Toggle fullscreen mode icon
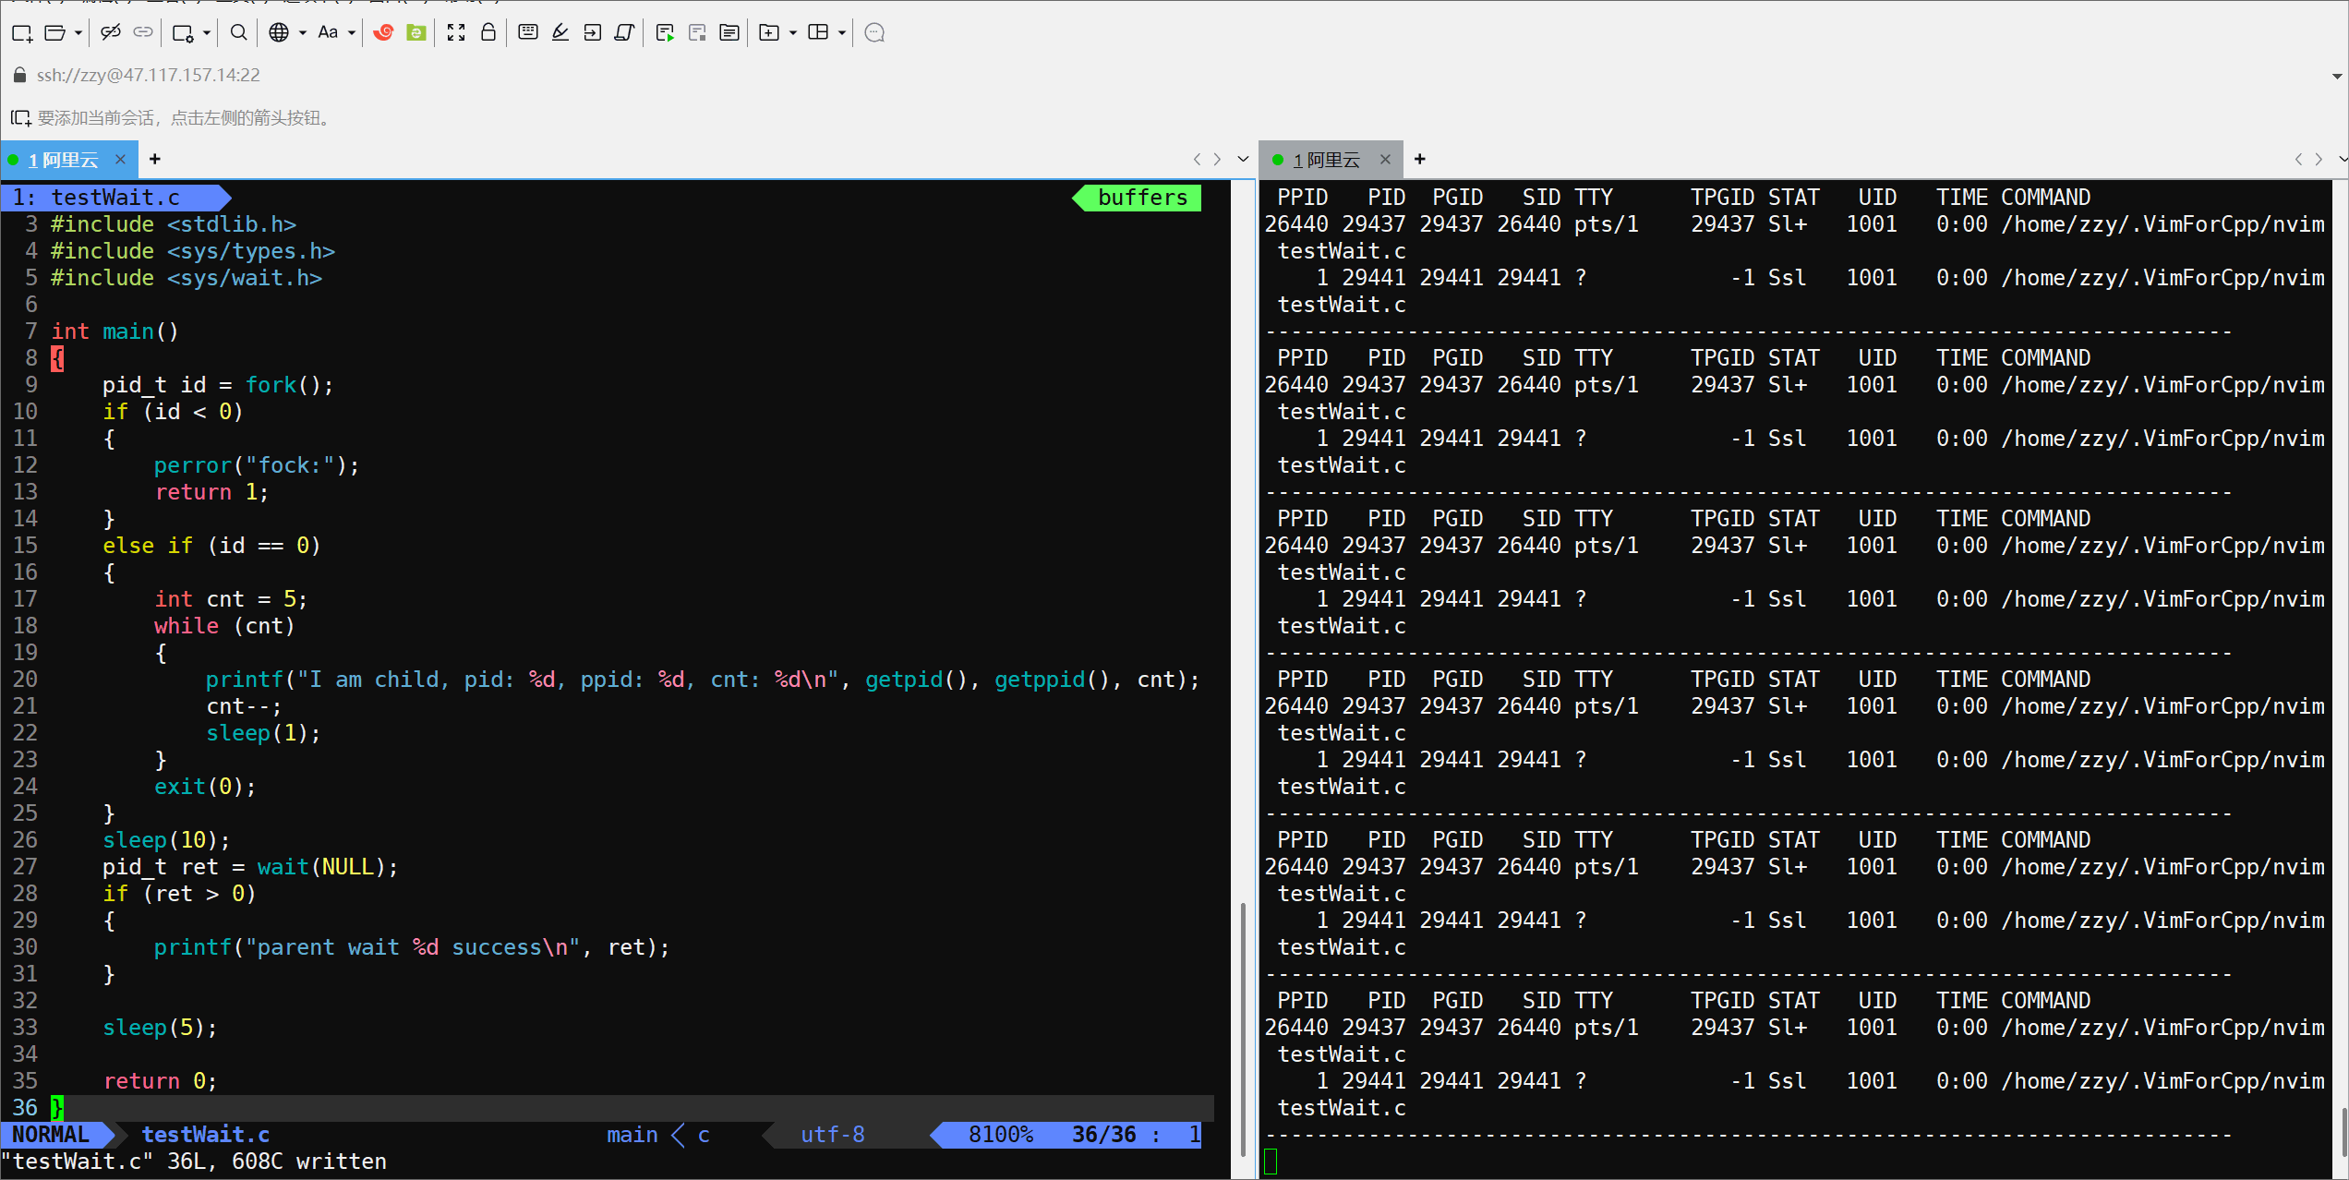The image size is (2349, 1180). coord(456,33)
